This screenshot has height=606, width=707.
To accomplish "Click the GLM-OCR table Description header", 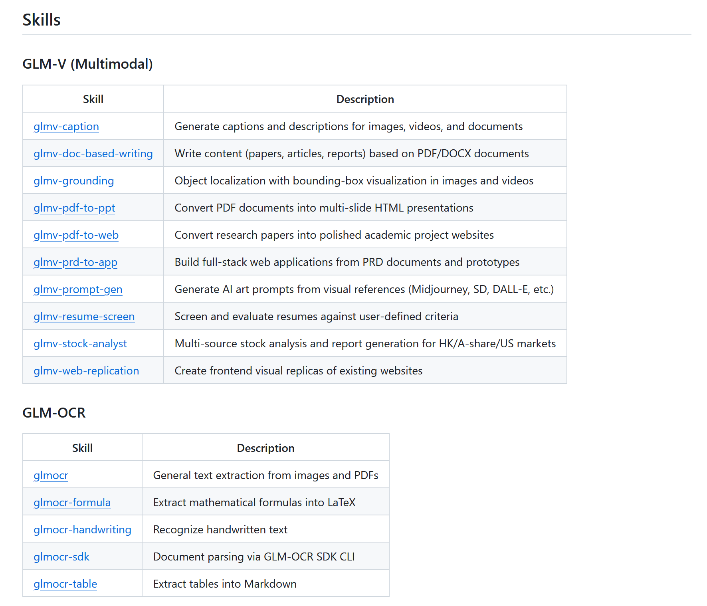I will 265,448.
